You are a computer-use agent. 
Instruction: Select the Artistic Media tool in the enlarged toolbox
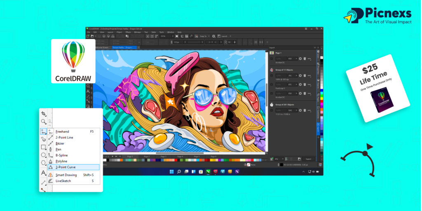43,139
